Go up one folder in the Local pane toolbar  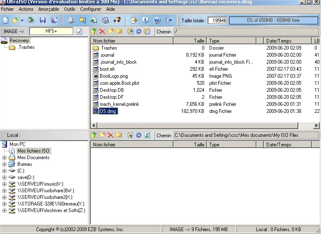coord(94,135)
